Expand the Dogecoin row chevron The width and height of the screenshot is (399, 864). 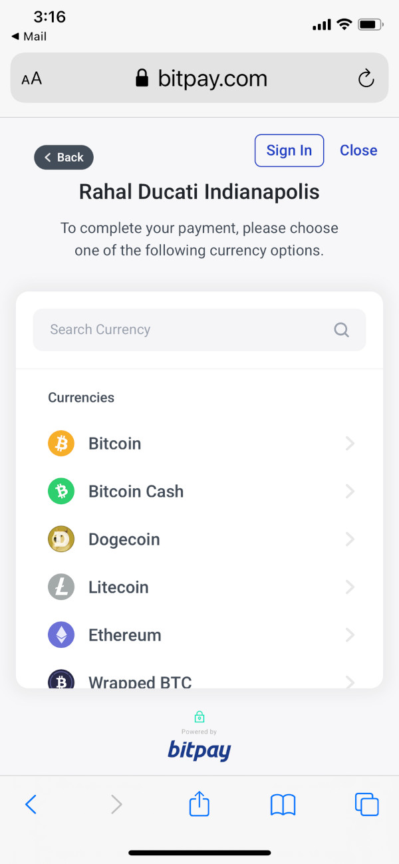coord(350,539)
